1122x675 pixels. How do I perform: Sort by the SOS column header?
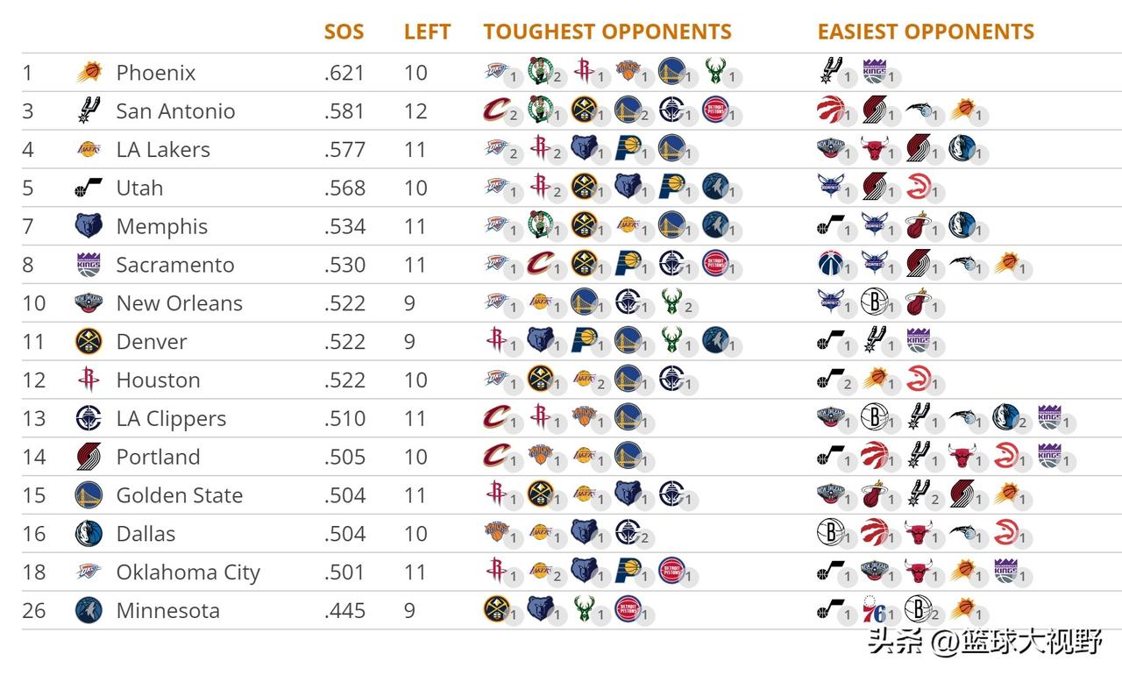coord(344,32)
